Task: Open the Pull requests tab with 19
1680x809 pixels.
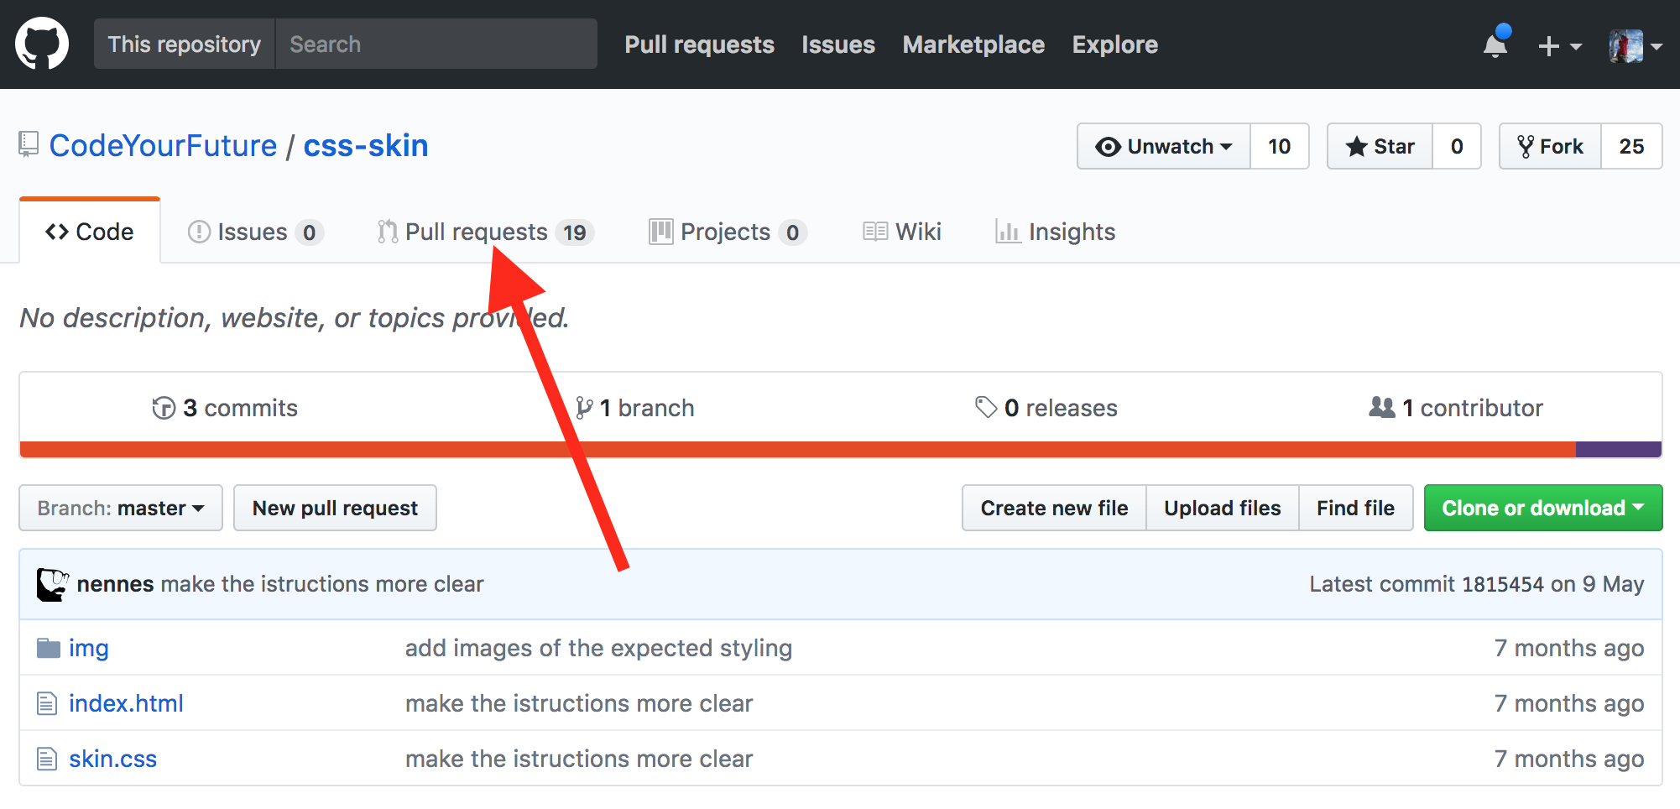Action: click(486, 232)
